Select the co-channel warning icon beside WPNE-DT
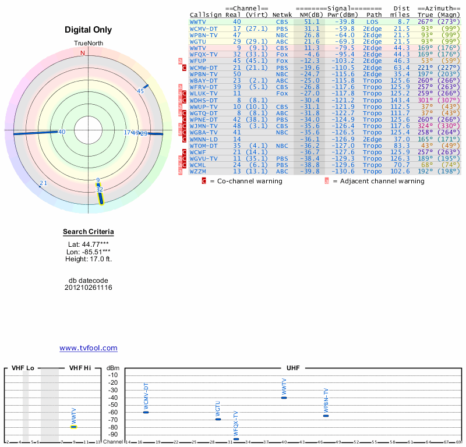Viewport: 466px width, 447px height. point(185,119)
